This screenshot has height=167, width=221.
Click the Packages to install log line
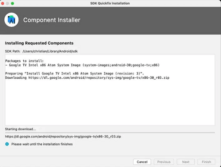click(x=24, y=61)
